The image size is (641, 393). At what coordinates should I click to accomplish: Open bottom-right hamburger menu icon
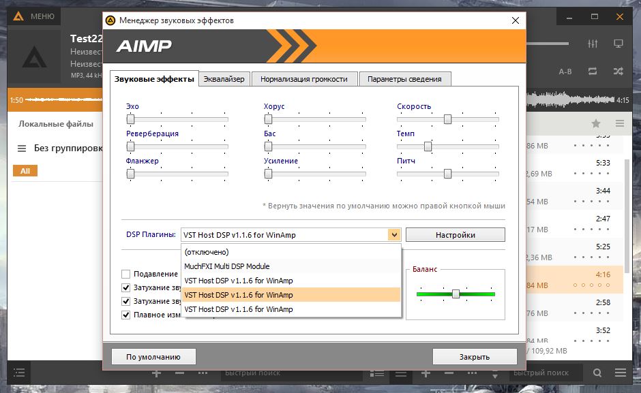[620, 373]
